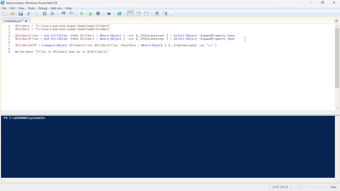The image size is (340, 191).
Task: Click Write-Host command on line 9
Action: 24,52
